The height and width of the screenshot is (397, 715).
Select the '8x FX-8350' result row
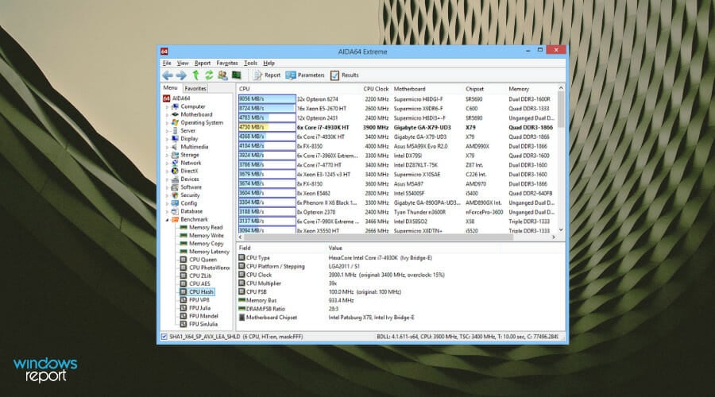[x=396, y=146]
